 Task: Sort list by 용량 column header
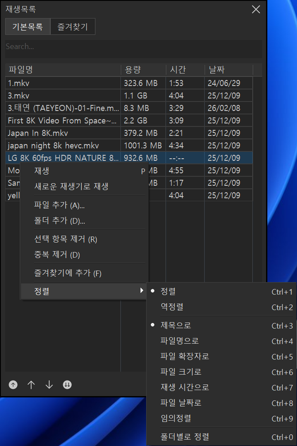[x=143, y=70]
